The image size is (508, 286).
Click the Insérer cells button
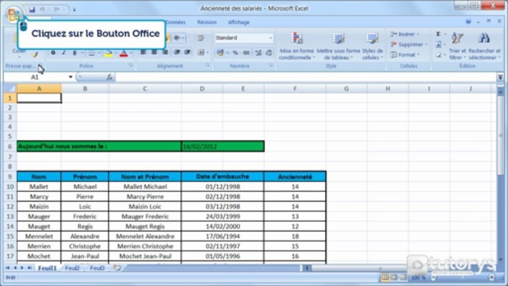[404, 34]
